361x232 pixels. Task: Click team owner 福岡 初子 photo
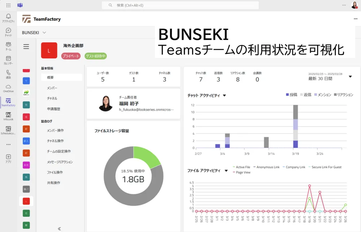pyautogui.click(x=106, y=104)
